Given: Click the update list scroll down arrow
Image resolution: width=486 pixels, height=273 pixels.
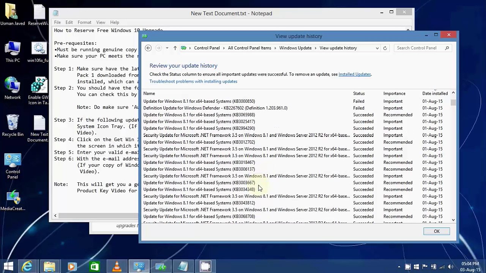Looking at the screenshot, I should pyautogui.click(x=453, y=220).
